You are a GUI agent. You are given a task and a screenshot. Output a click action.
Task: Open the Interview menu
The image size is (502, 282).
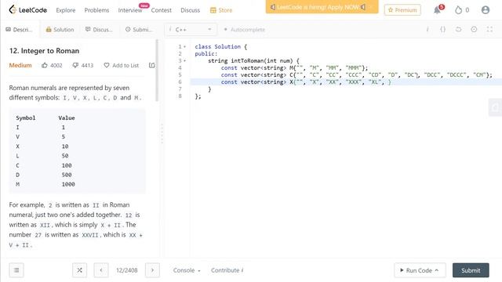pos(130,10)
